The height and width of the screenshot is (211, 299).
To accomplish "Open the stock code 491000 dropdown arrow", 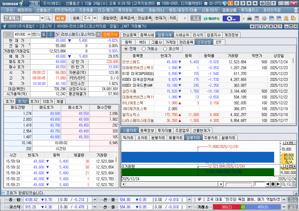I will tap(29, 35).
